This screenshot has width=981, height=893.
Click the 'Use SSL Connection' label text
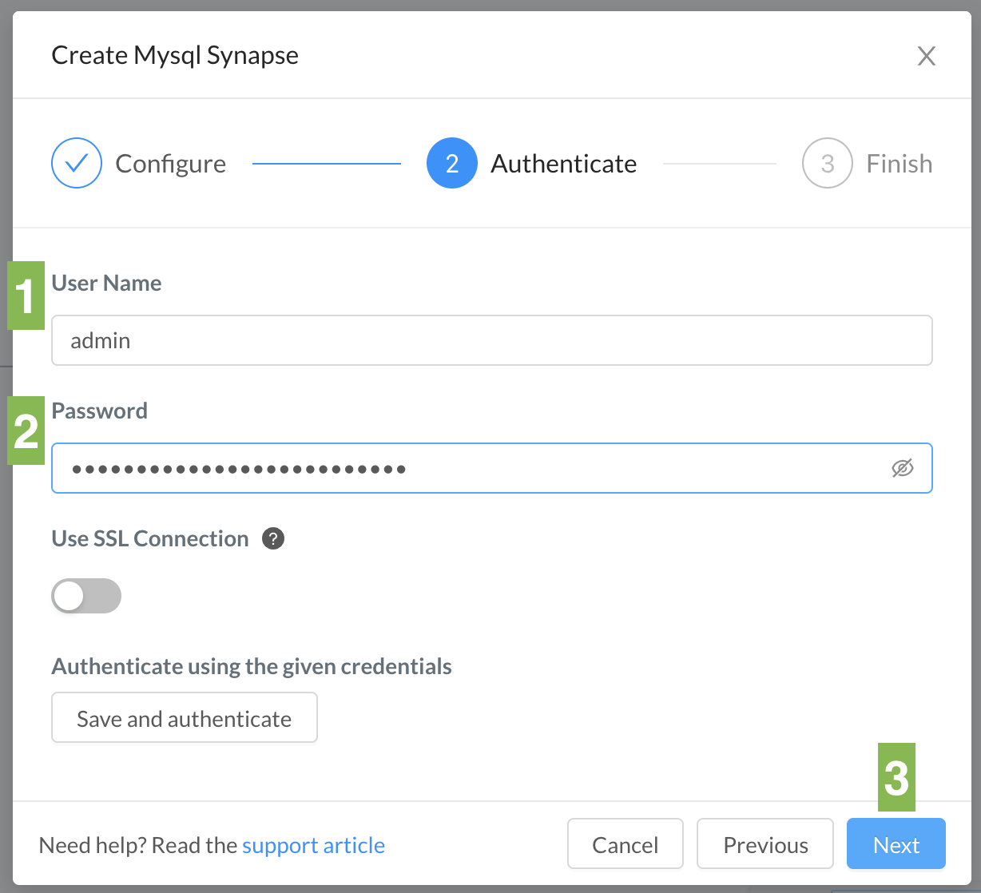[150, 538]
